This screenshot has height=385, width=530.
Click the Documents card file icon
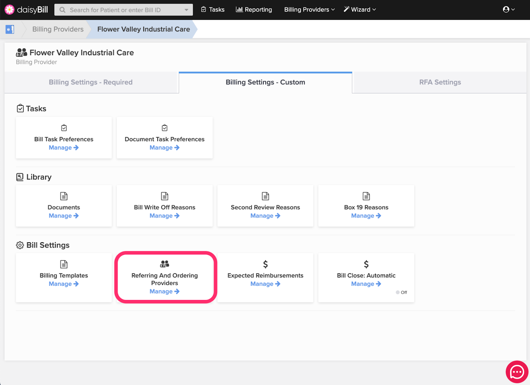64,196
